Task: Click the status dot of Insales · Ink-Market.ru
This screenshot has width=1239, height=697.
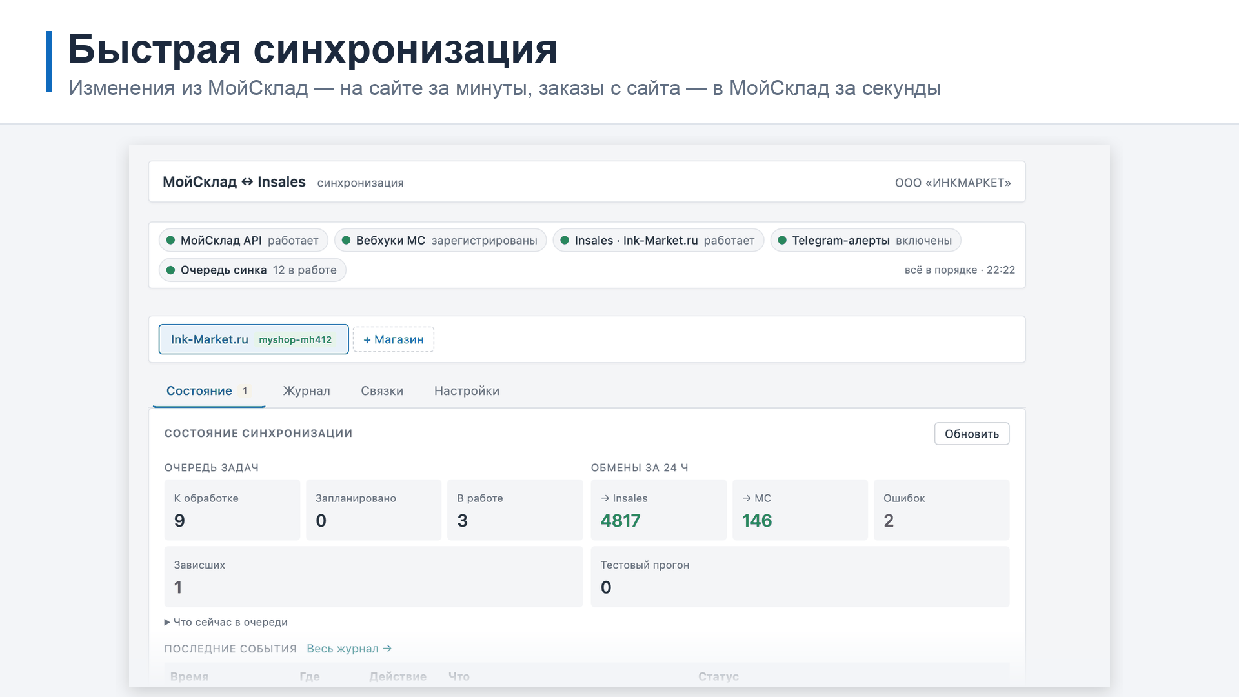Action: 565,240
